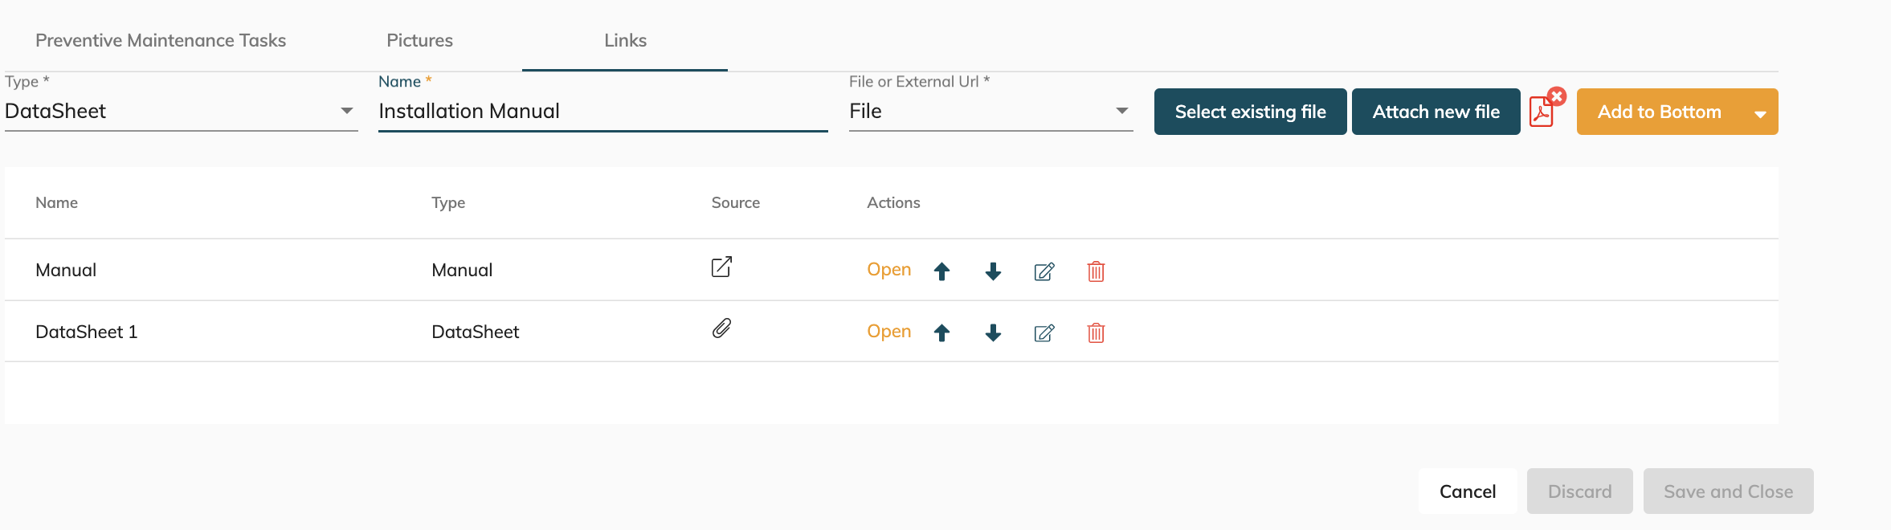Move the Manual row down
This screenshot has width=1891, height=530.
(x=993, y=271)
